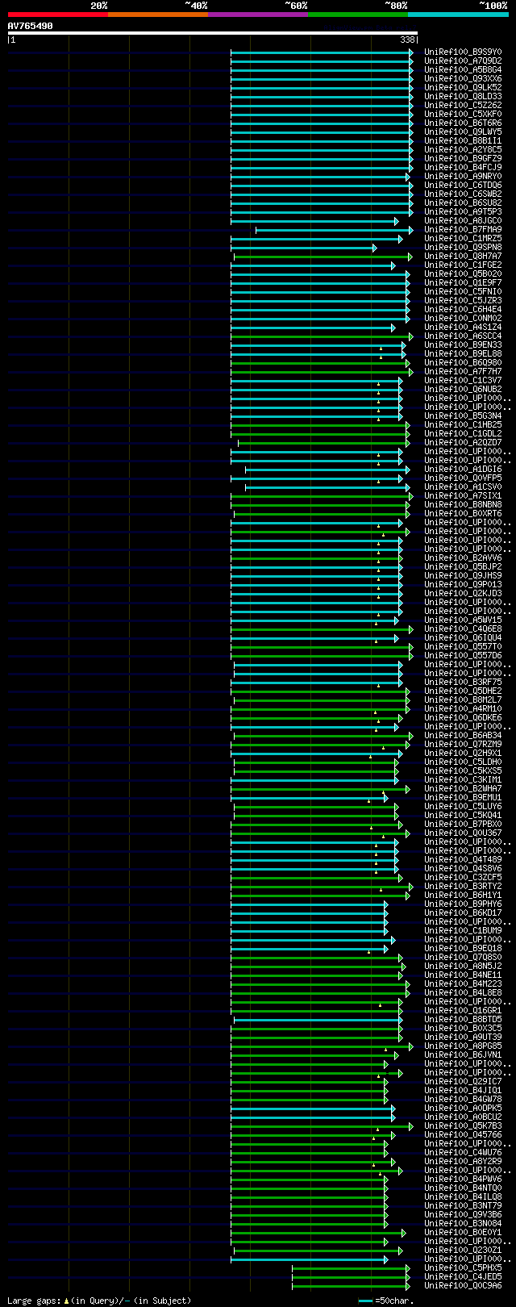
Task: Select UniRef100_A4S1Z4 label
Action: point(463,328)
